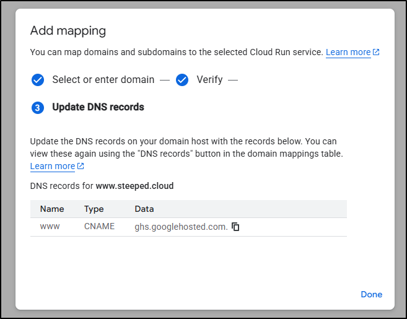The width and height of the screenshot is (407, 319).
Task: Click the Name column header
Action: [52, 209]
